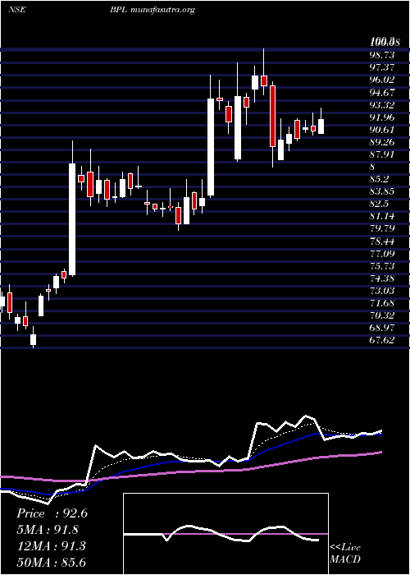410x575 pixels.
Task: Click the NSE exchange label
Action: pos(17,10)
